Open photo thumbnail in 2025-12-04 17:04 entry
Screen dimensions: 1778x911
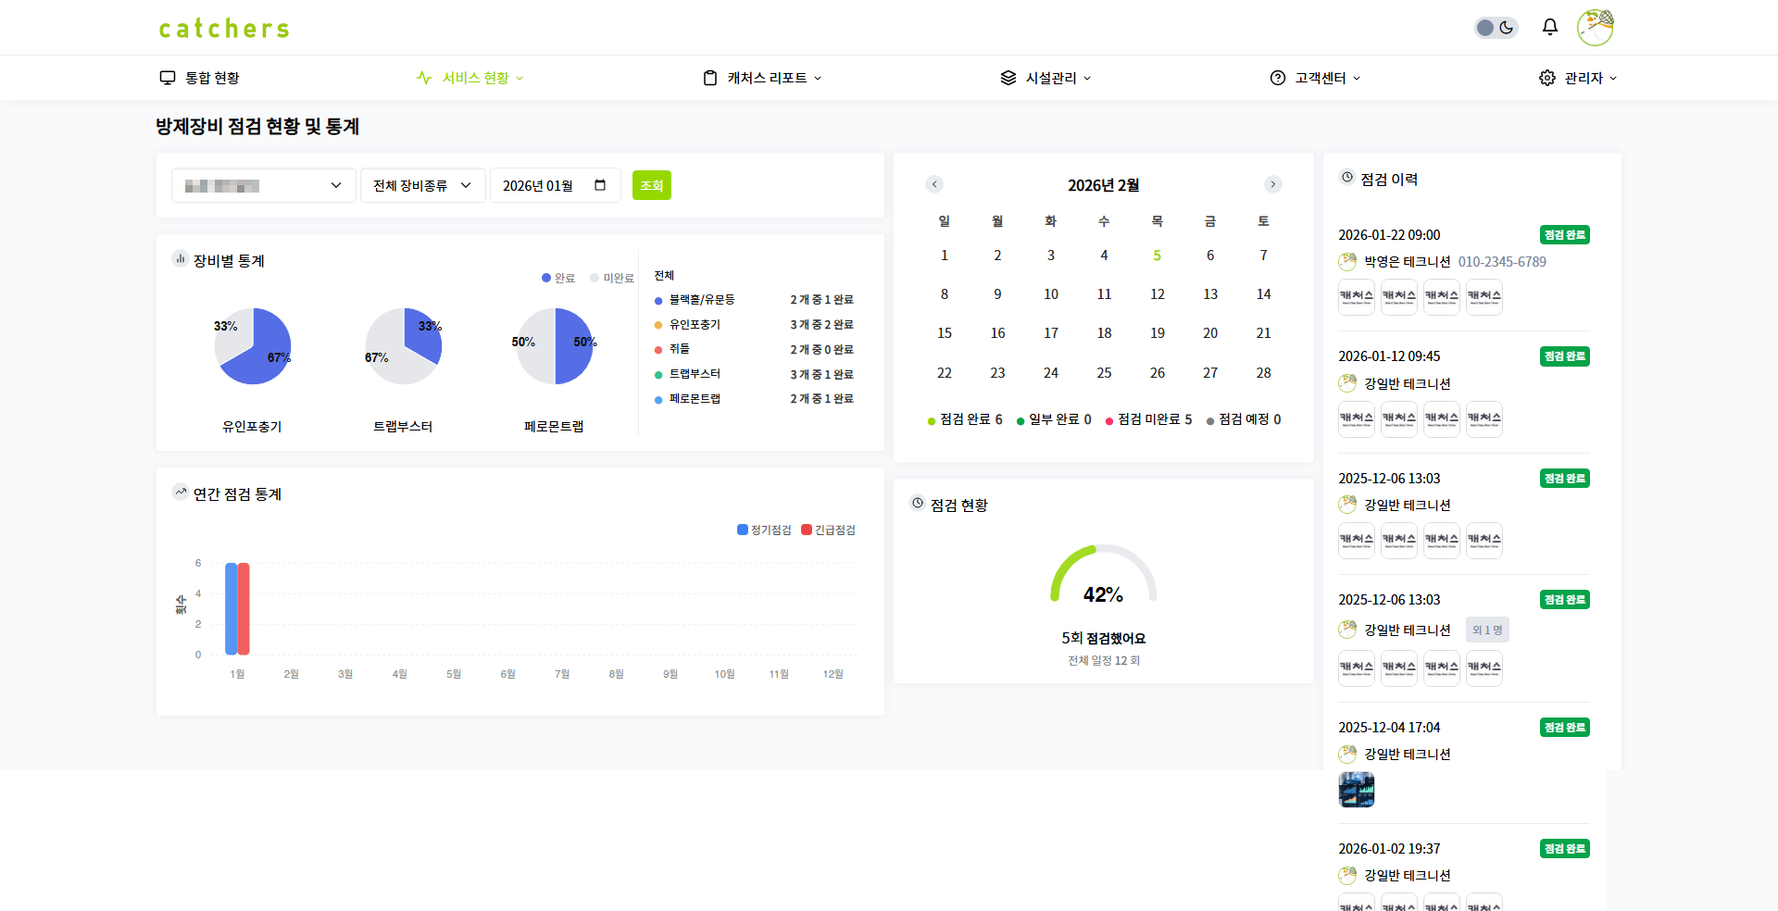pyautogui.click(x=1356, y=790)
